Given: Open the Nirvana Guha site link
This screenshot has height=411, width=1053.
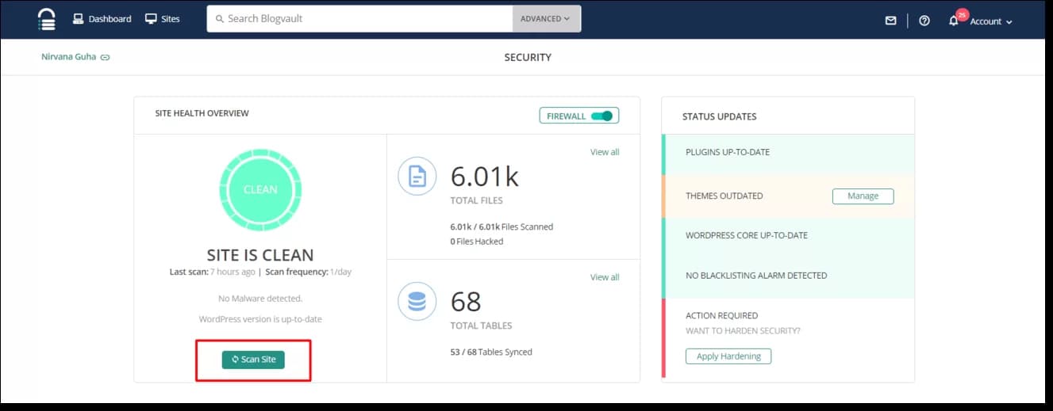Looking at the screenshot, I should point(69,57).
